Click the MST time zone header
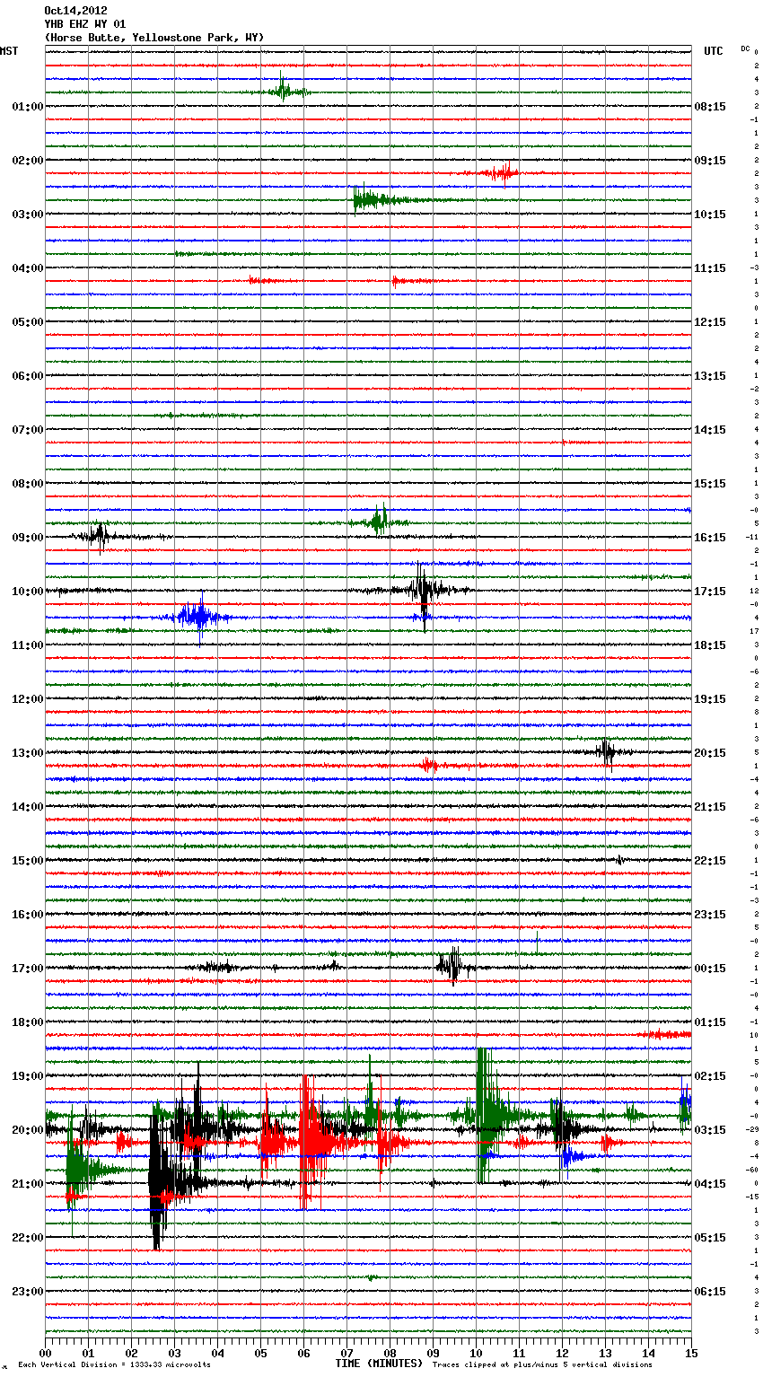The width and height of the screenshot is (763, 1377). [9, 51]
